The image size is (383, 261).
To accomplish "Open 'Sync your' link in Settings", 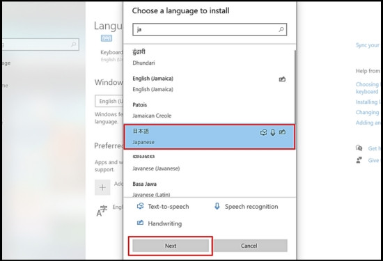I will tap(368, 45).
